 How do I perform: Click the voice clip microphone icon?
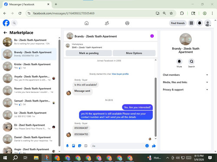[x=67, y=146]
